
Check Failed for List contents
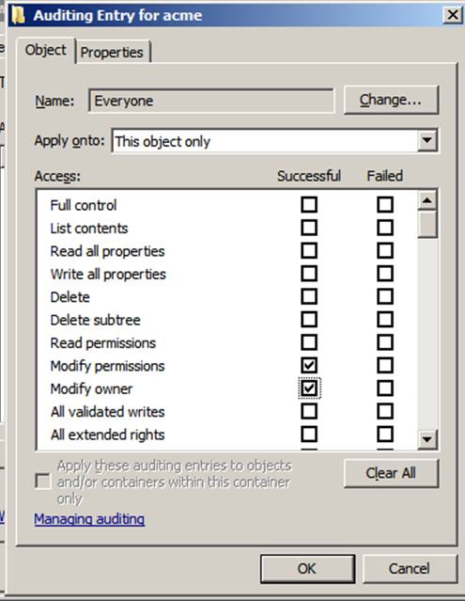click(384, 228)
